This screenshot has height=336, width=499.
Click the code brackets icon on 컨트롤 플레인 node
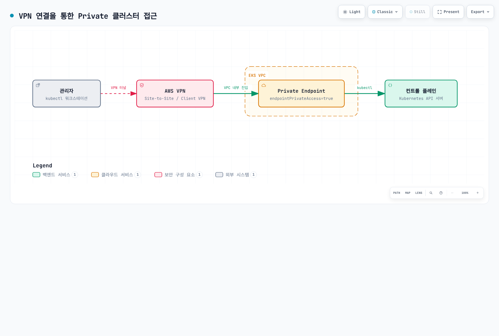click(390, 85)
